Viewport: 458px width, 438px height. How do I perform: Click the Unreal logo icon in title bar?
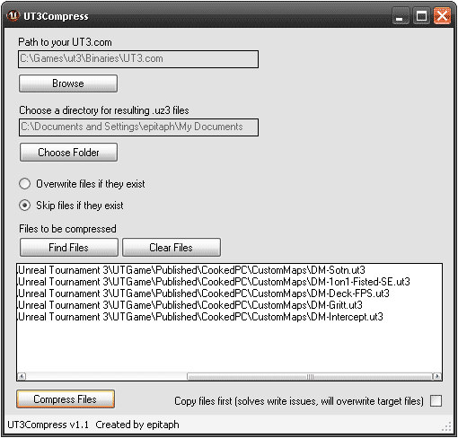click(x=13, y=15)
